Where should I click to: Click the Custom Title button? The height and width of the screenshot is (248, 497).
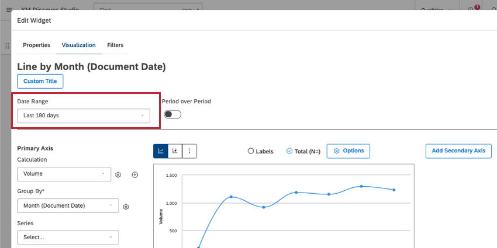point(40,81)
